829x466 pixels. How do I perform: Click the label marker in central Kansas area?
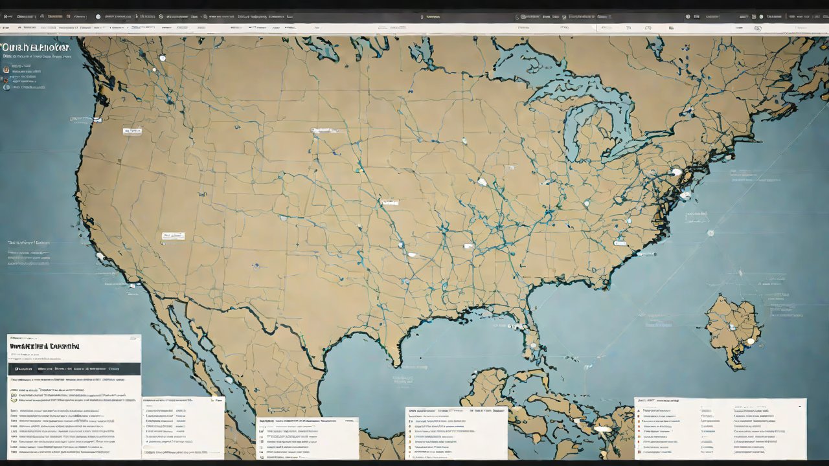pyautogui.click(x=389, y=203)
